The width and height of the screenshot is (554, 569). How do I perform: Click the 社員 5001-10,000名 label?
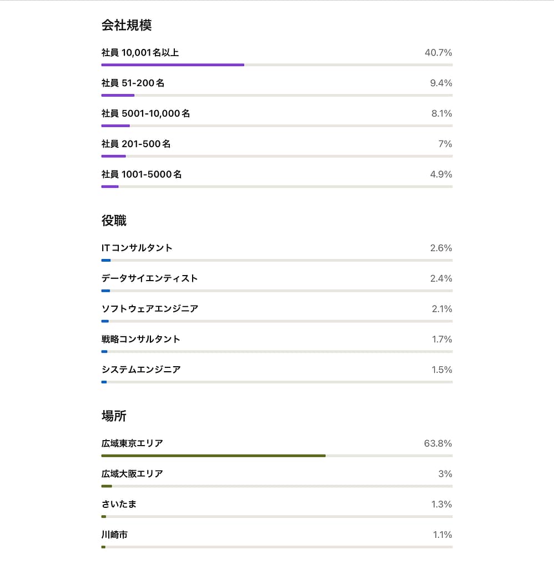pos(145,113)
